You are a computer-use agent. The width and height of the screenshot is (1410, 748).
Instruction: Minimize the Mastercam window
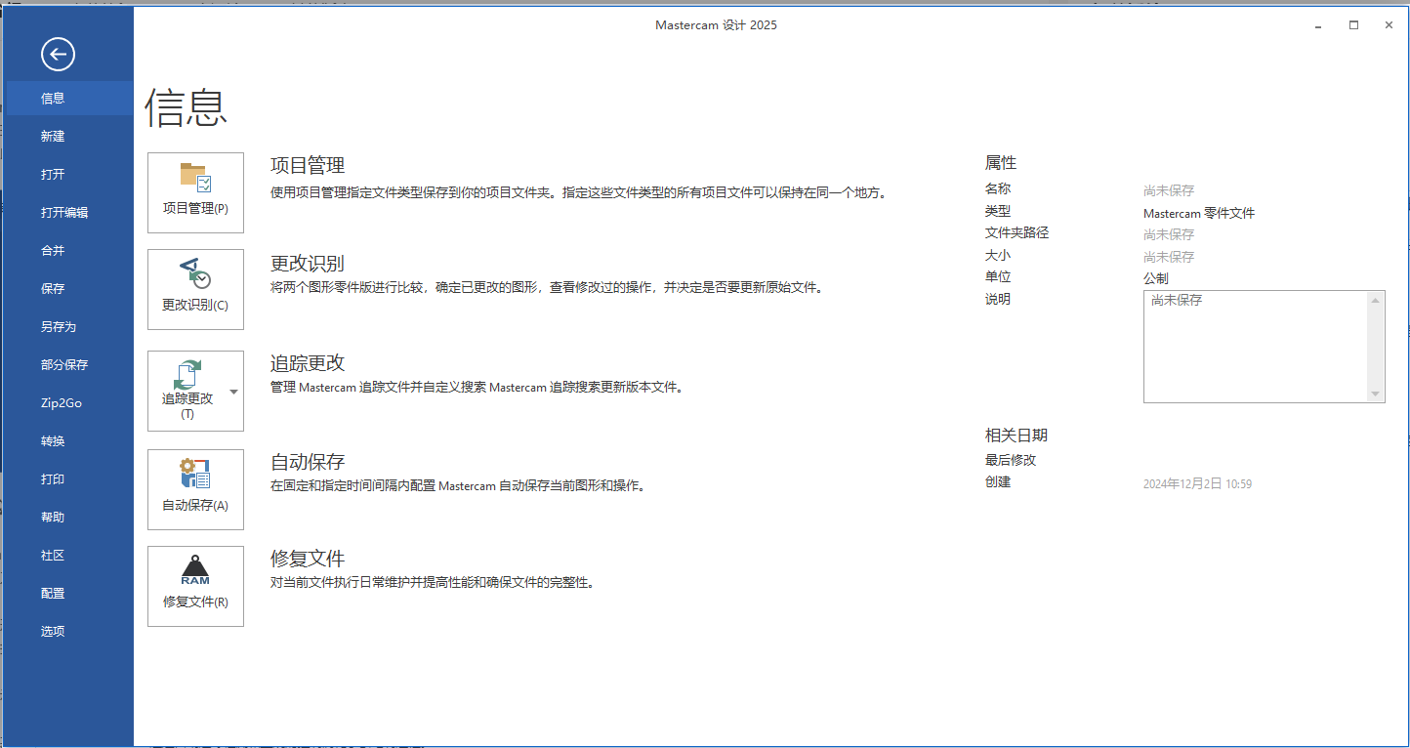[x=1318, y=25]
